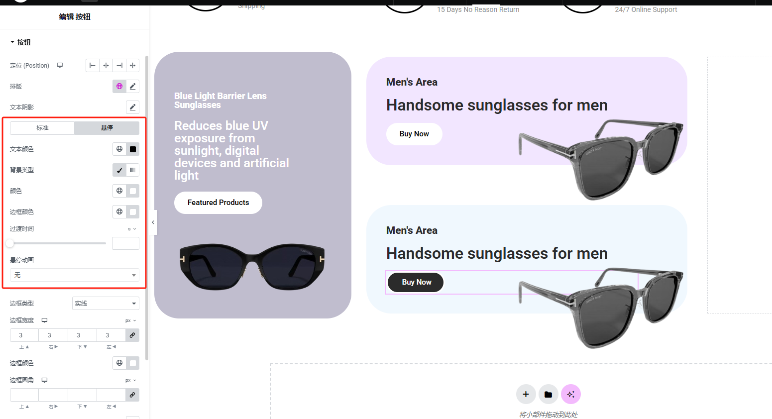Toggle the linked values icon for 边框圆角
This screenshot has height=419, width=772.
pos(132,395)
